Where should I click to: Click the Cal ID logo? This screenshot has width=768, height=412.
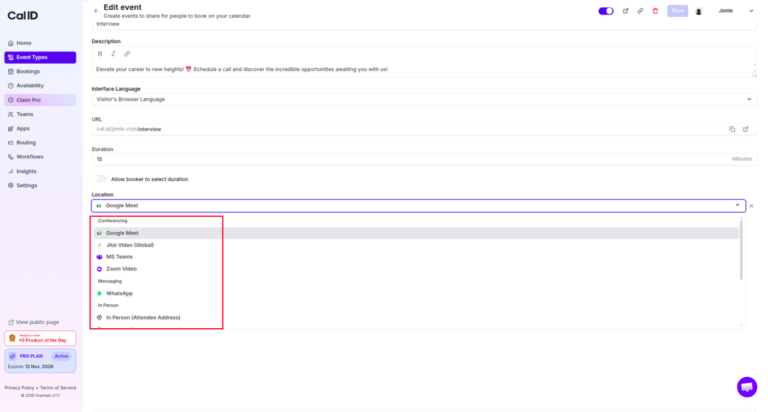[22, 16]
